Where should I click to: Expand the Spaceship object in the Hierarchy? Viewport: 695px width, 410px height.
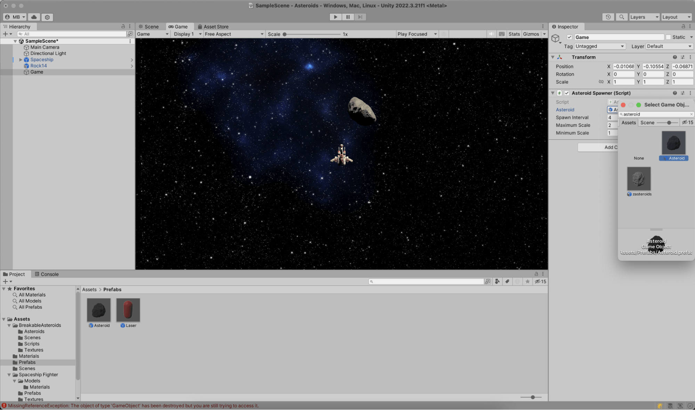click(x=21, y=59)
